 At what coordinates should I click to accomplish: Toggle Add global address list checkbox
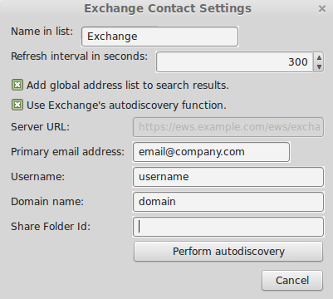point(17,85)
